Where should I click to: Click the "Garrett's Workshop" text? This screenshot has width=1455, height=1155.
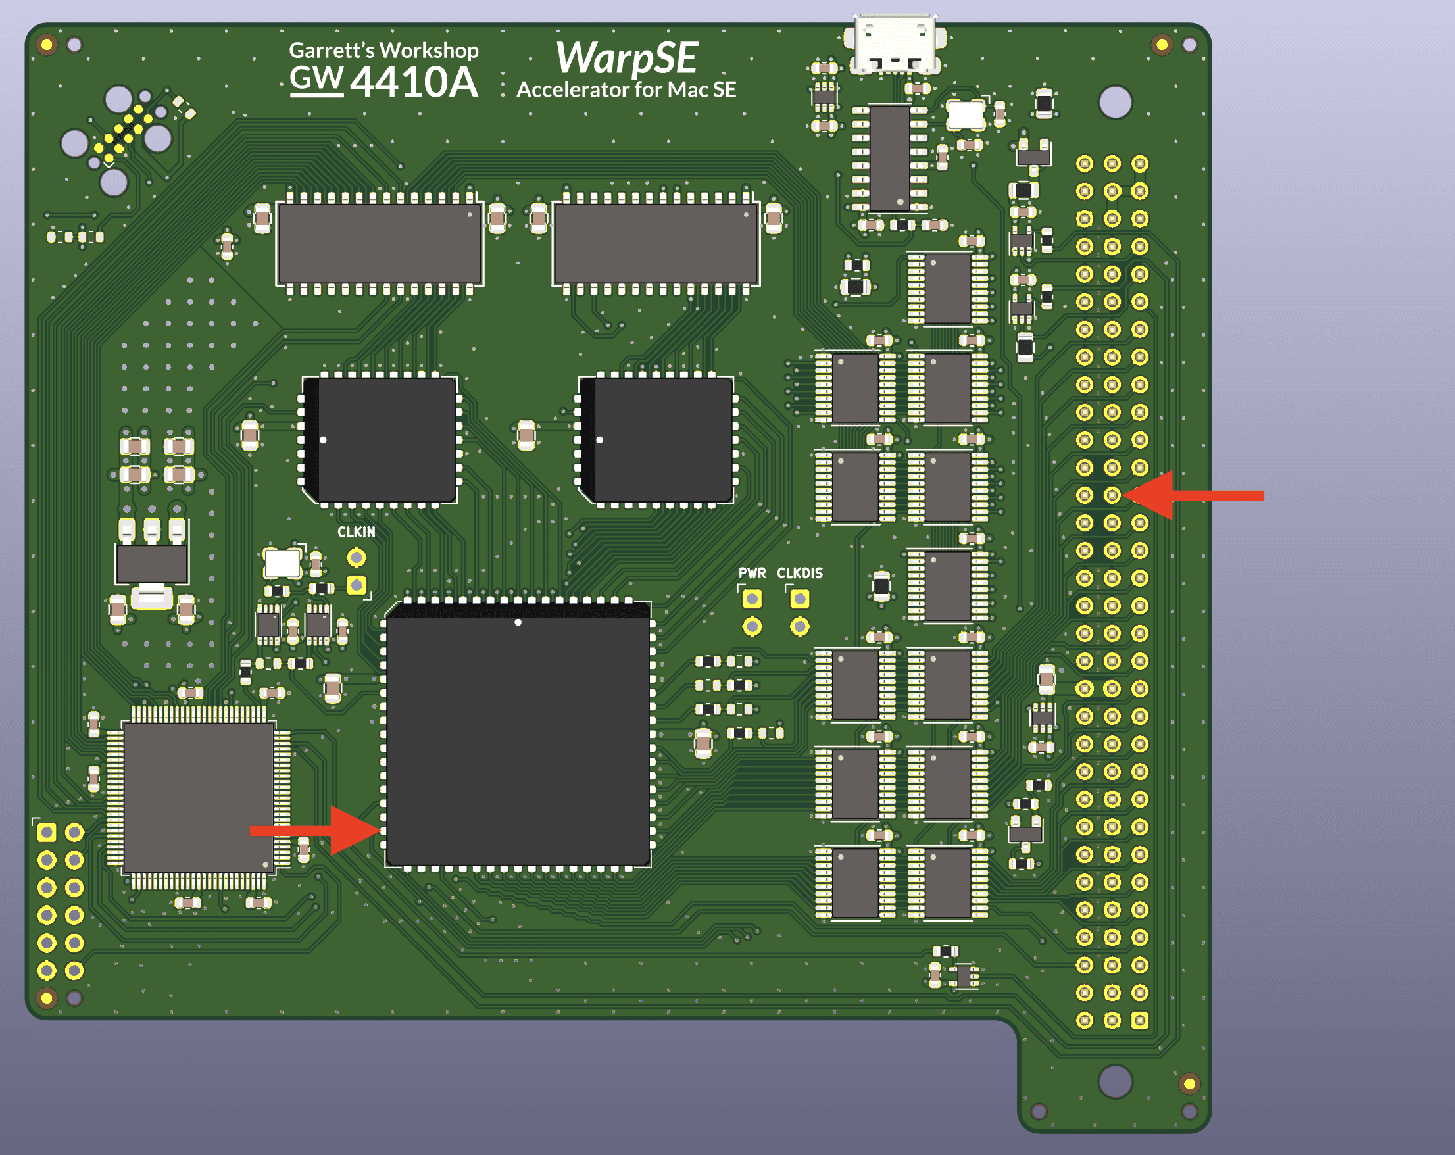pos(384,50)
